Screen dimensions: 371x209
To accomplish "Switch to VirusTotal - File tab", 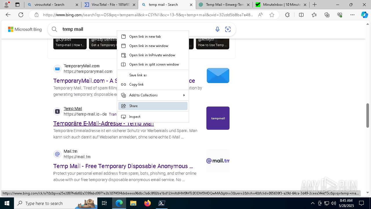I will (x=110, y=5).
